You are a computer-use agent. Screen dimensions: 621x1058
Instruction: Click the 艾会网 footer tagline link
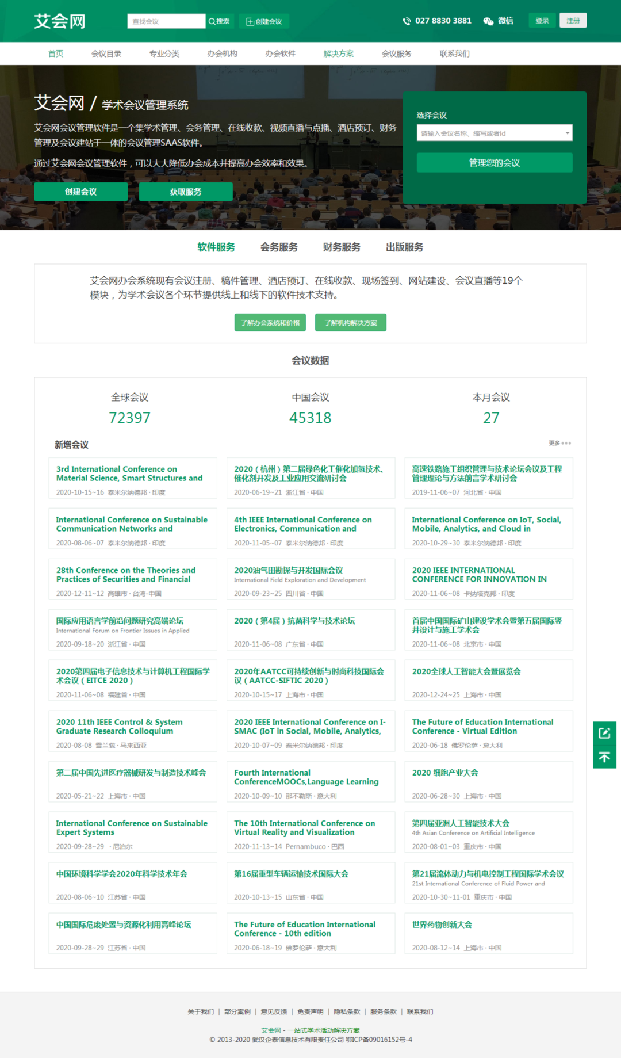[310, 1030]
